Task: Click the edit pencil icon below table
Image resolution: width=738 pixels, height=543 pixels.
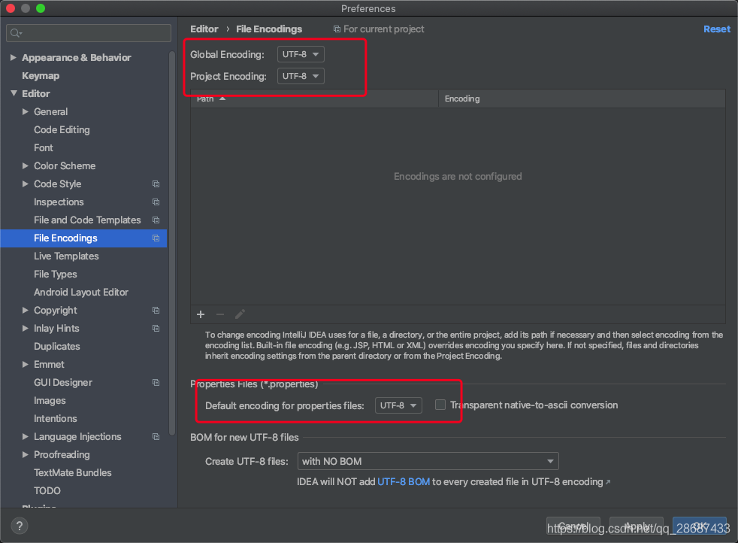Action: 240,314
